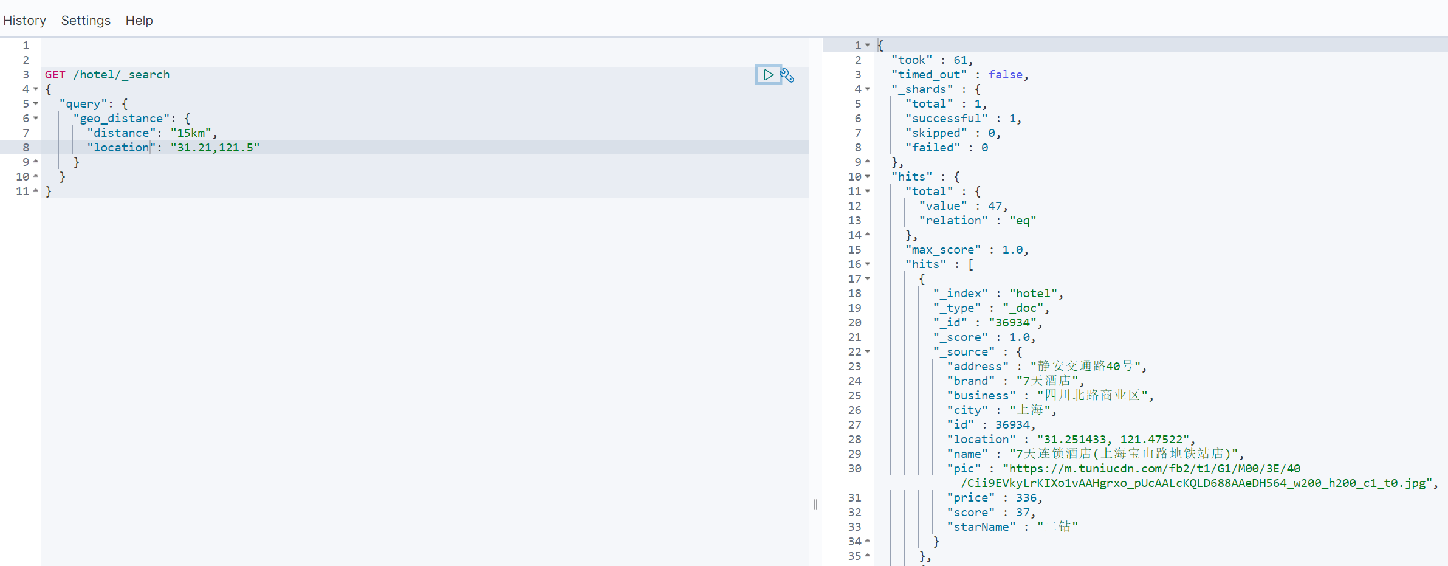Viewport: 1448px width, 566px height.
Task: Collapse the outer "hits" object on line 10
Action: 868,176
